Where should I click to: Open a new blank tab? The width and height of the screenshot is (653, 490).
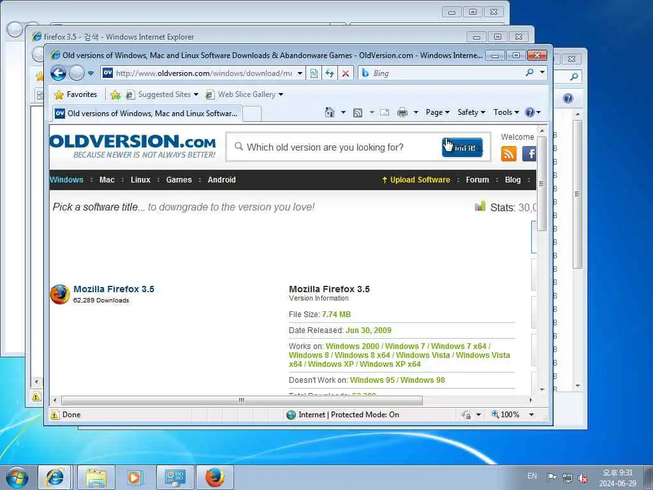tap(251, 114)
